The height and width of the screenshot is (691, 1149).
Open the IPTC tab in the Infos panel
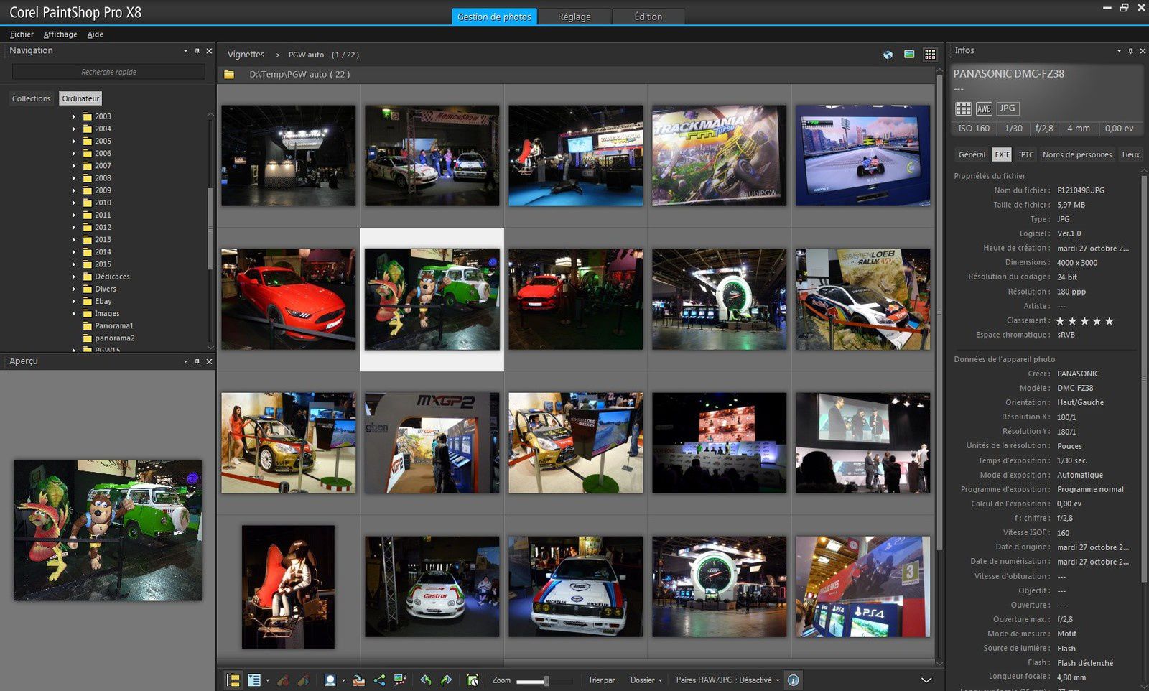(1026, 154)
